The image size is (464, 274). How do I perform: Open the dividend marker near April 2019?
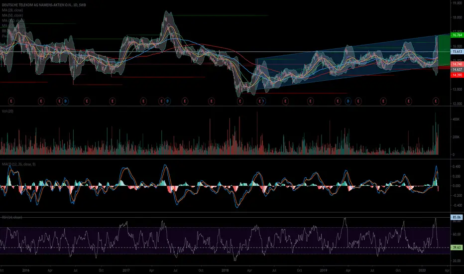[x=348, y=101]
